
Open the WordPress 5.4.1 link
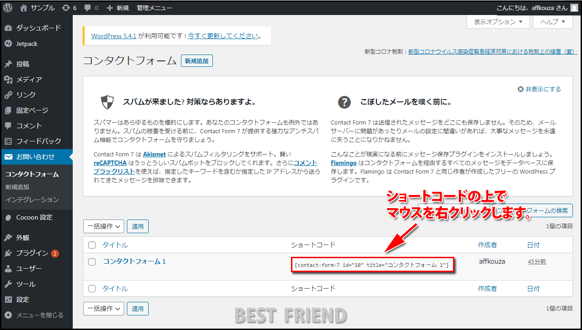point(114,36)
